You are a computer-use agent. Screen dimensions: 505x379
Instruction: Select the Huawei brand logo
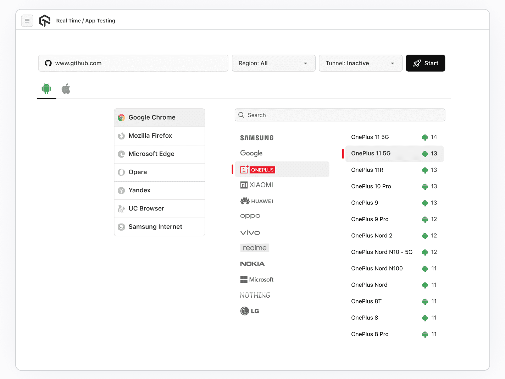pos(257,201)
